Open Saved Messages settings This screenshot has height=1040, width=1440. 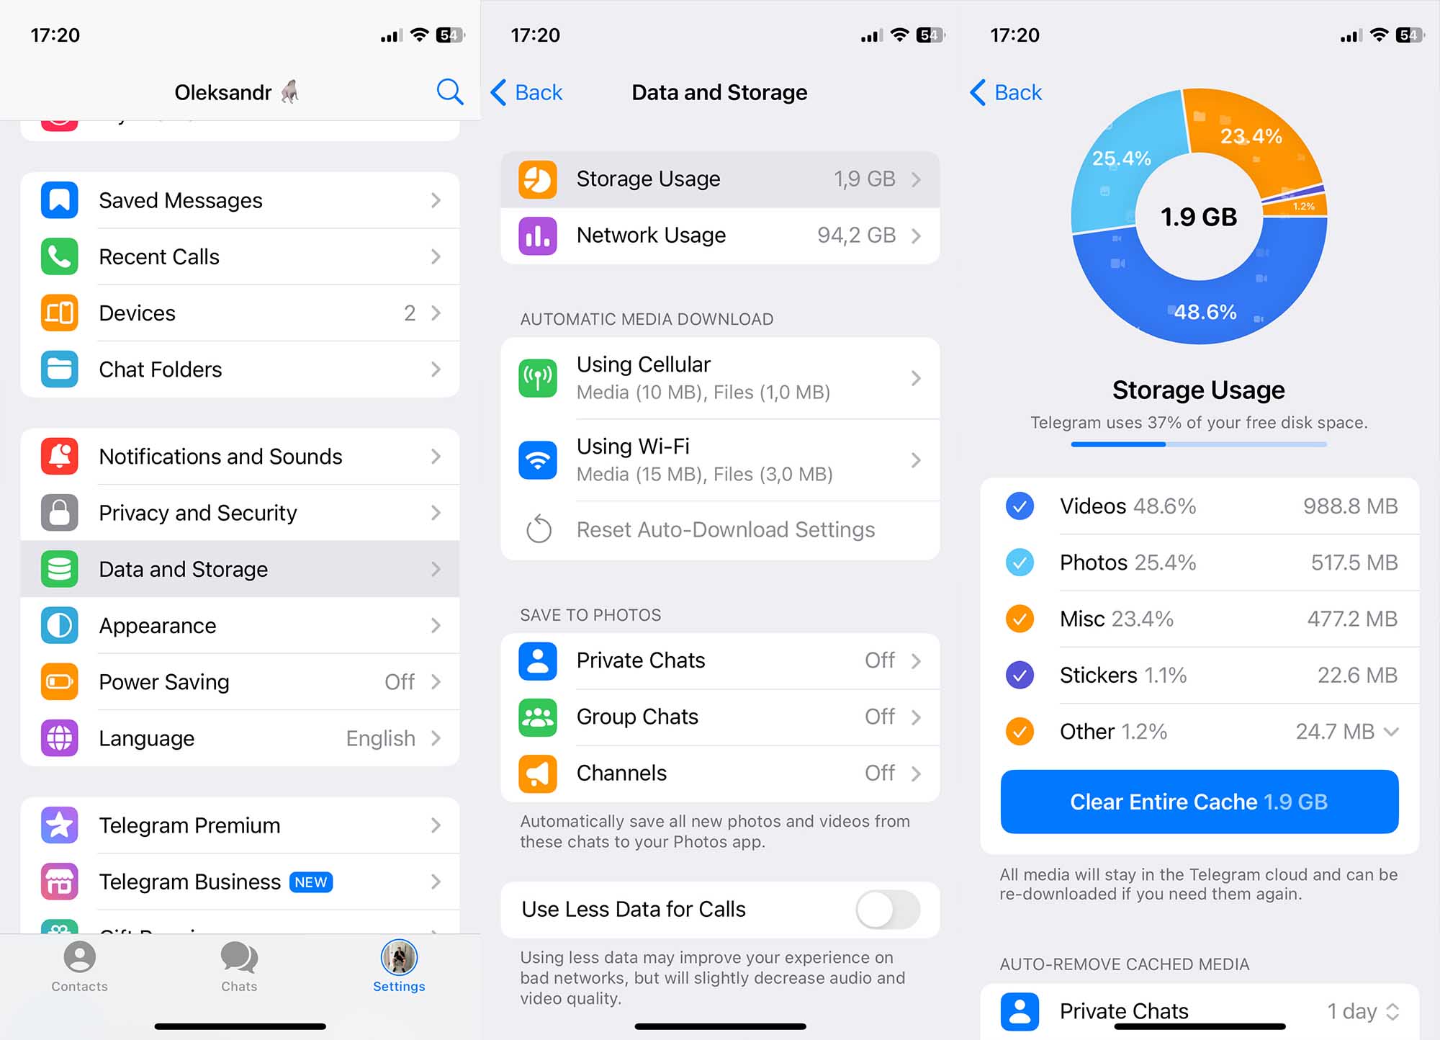coord(239,200)
